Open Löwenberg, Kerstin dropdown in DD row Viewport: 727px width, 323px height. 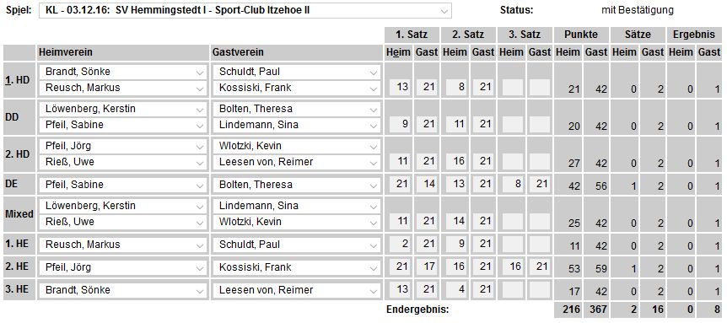(122, 109)
